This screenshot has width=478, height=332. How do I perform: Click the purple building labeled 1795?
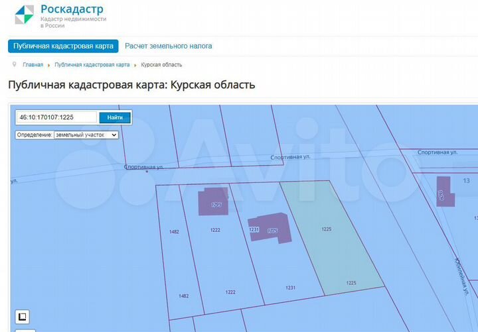[213, 201]
